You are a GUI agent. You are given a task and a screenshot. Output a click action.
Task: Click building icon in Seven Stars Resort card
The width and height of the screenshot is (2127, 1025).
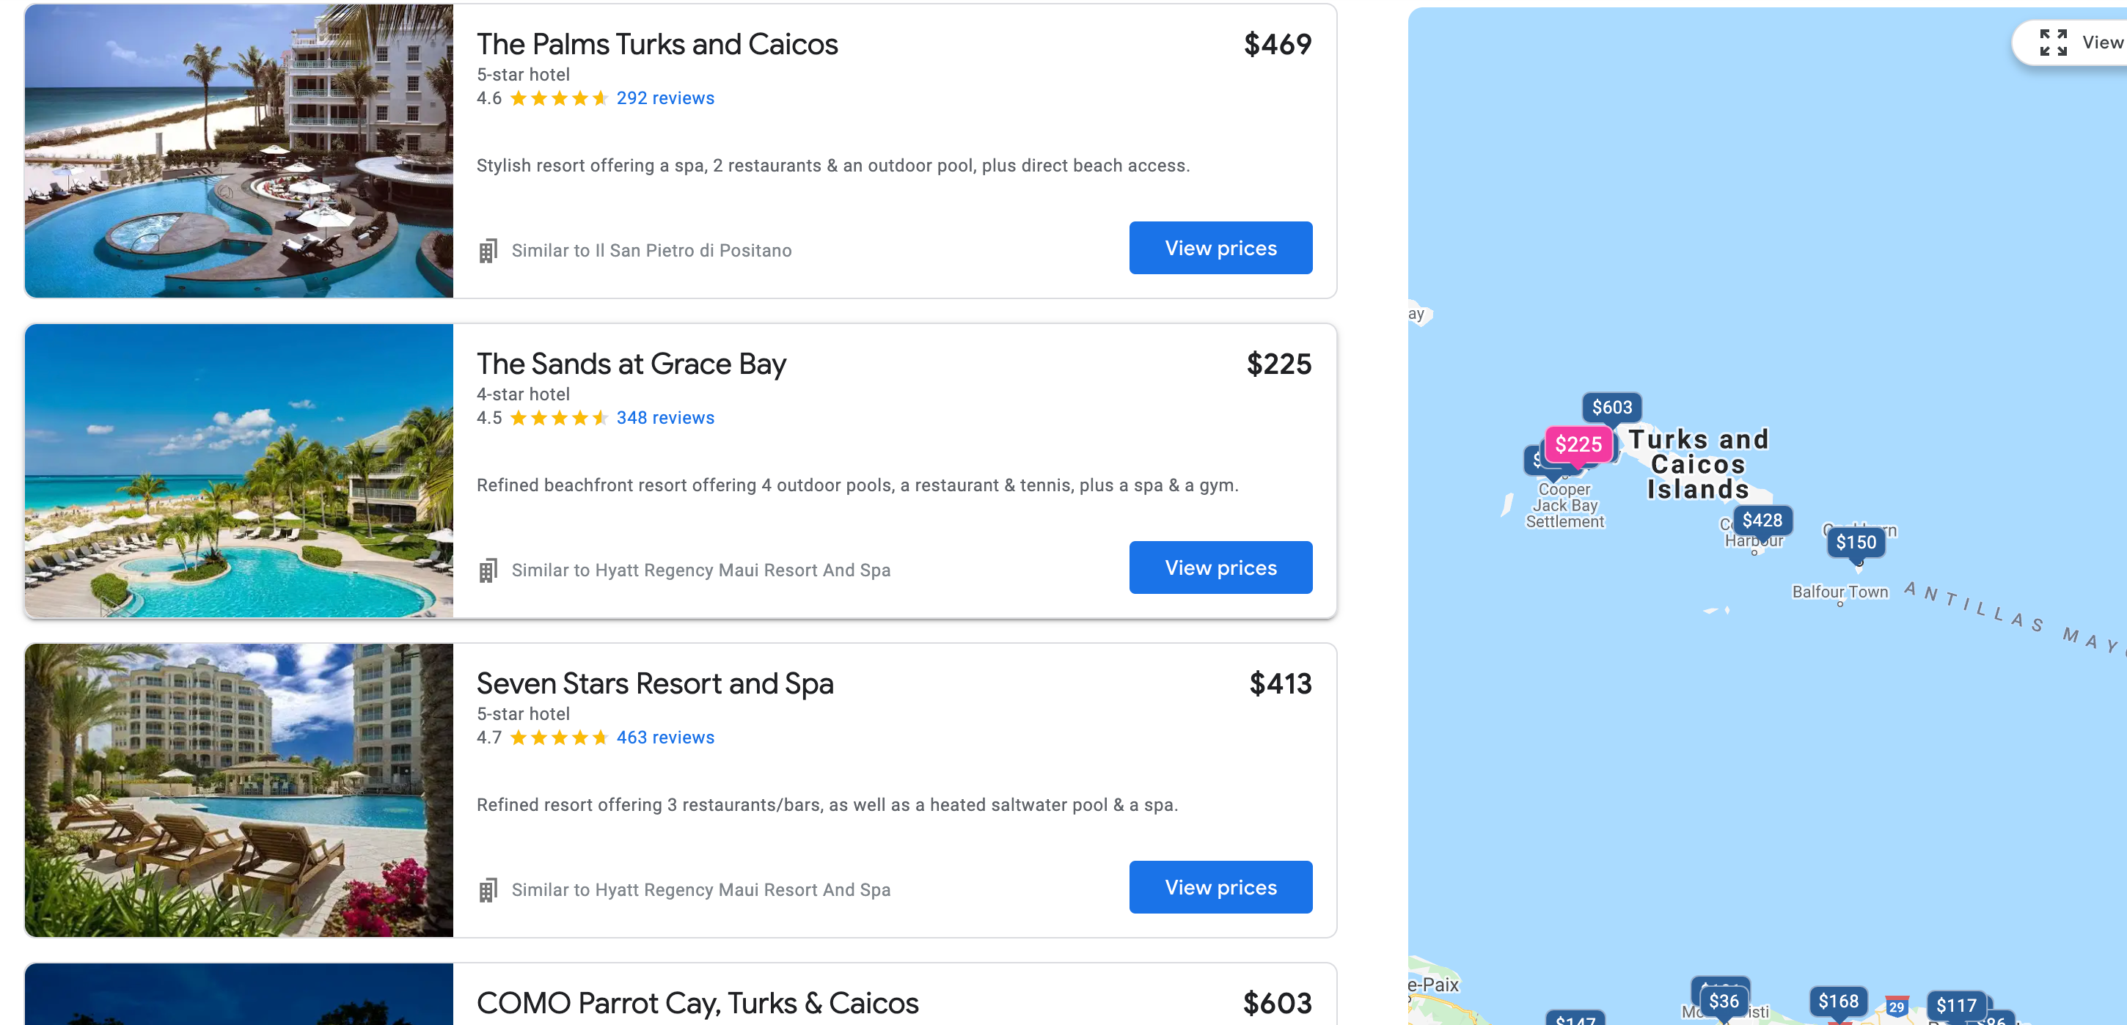(x=488, y=889)
